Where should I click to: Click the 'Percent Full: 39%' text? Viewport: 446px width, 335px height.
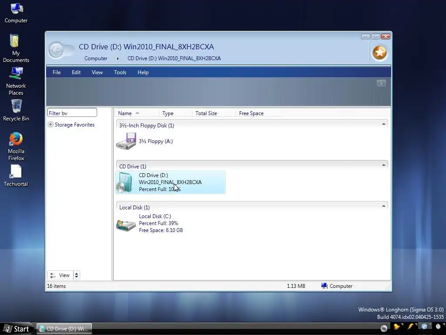click(x=159, y=223)
